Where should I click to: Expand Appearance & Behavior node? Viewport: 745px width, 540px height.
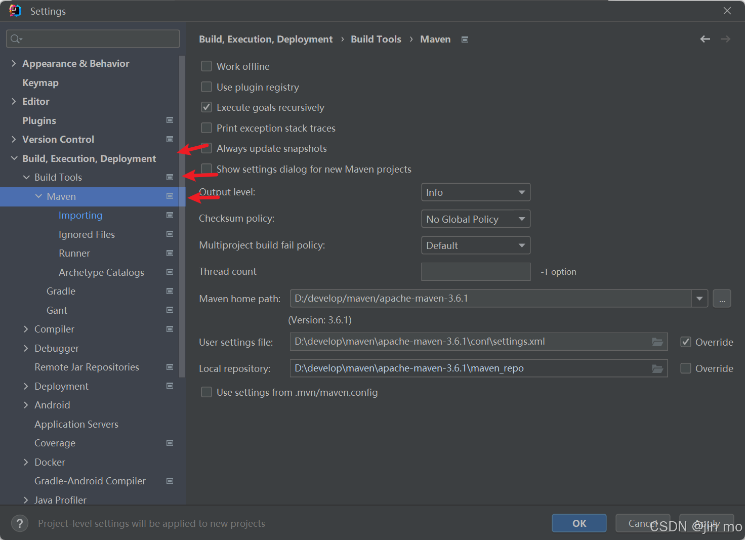pyautogui.click(x=14, y=63)
